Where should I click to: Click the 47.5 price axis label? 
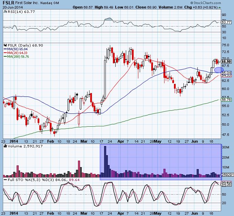(x=226, y=134)
